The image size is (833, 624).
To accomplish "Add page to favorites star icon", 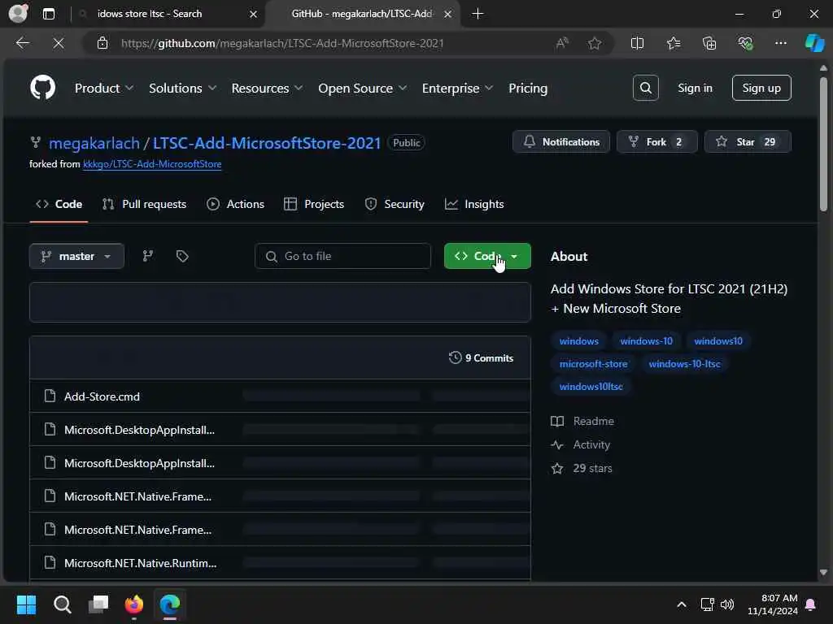I will 595,43.
